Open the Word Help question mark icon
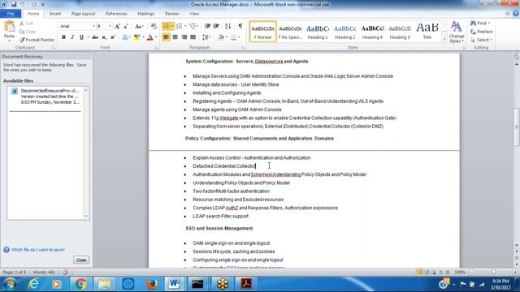 tap(516, 14)
